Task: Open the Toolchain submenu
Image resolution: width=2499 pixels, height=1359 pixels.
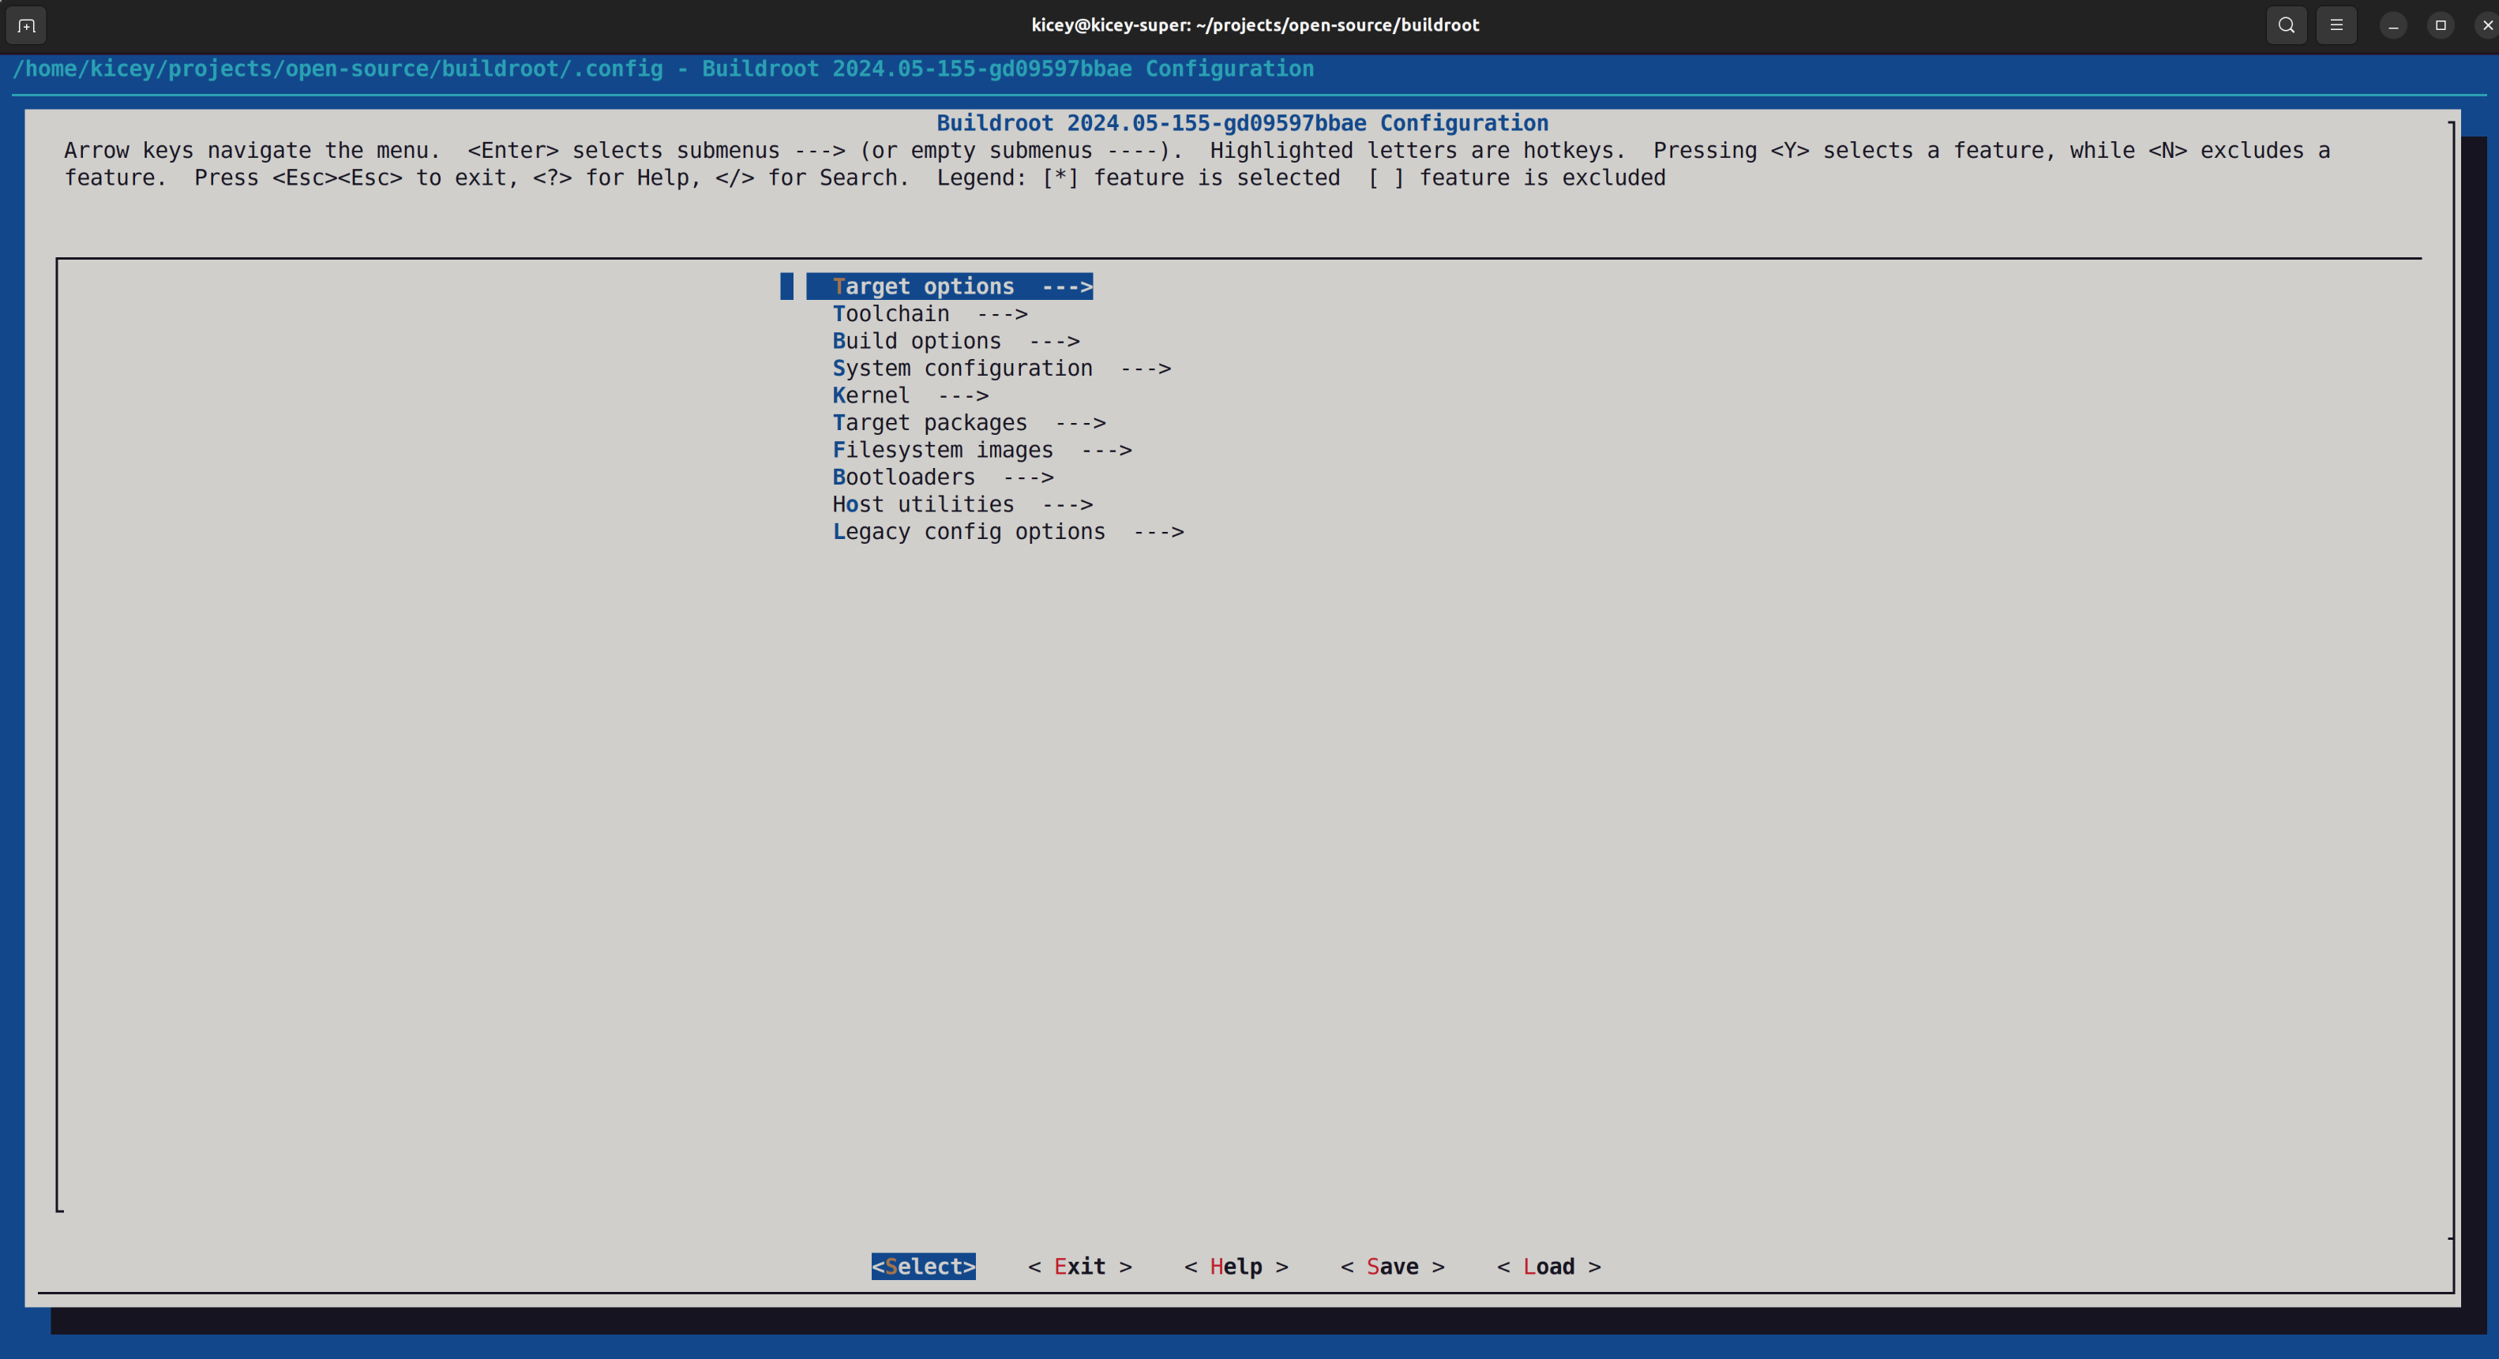Action: point(890,313)
